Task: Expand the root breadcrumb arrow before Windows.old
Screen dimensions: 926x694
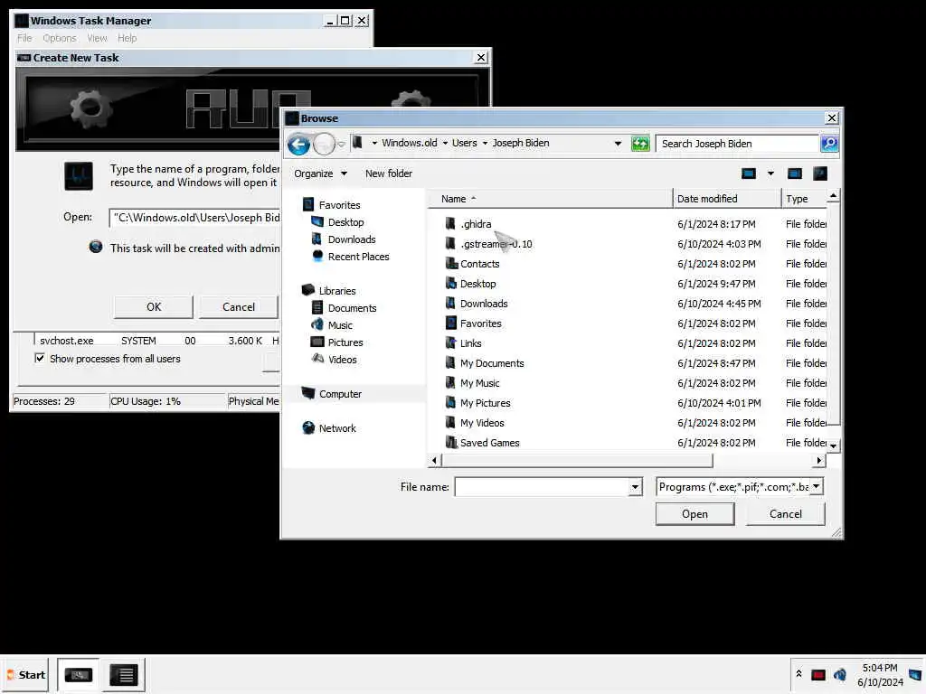Action: 374,143
